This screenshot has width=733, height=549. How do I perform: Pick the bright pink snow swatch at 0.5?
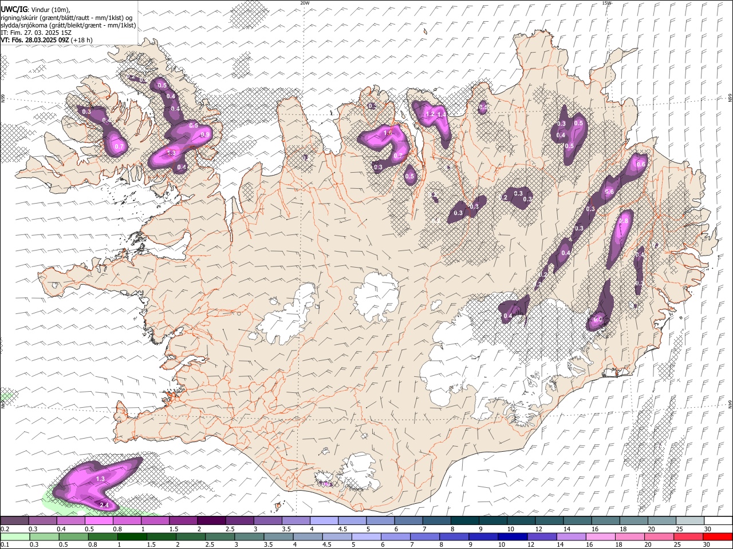point(98,520)
